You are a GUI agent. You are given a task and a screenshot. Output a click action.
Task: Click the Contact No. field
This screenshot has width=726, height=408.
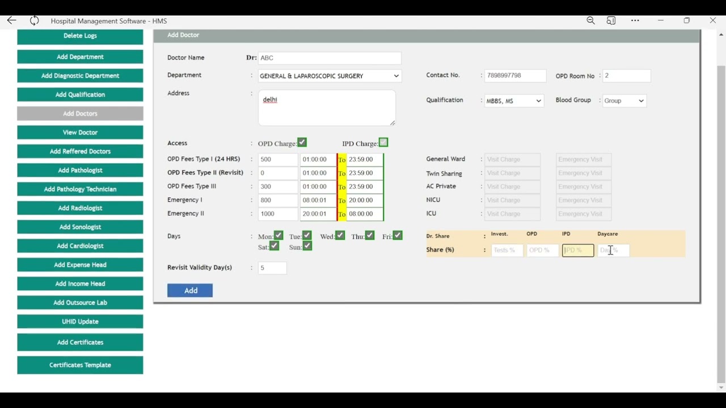[x=515, y=75]
